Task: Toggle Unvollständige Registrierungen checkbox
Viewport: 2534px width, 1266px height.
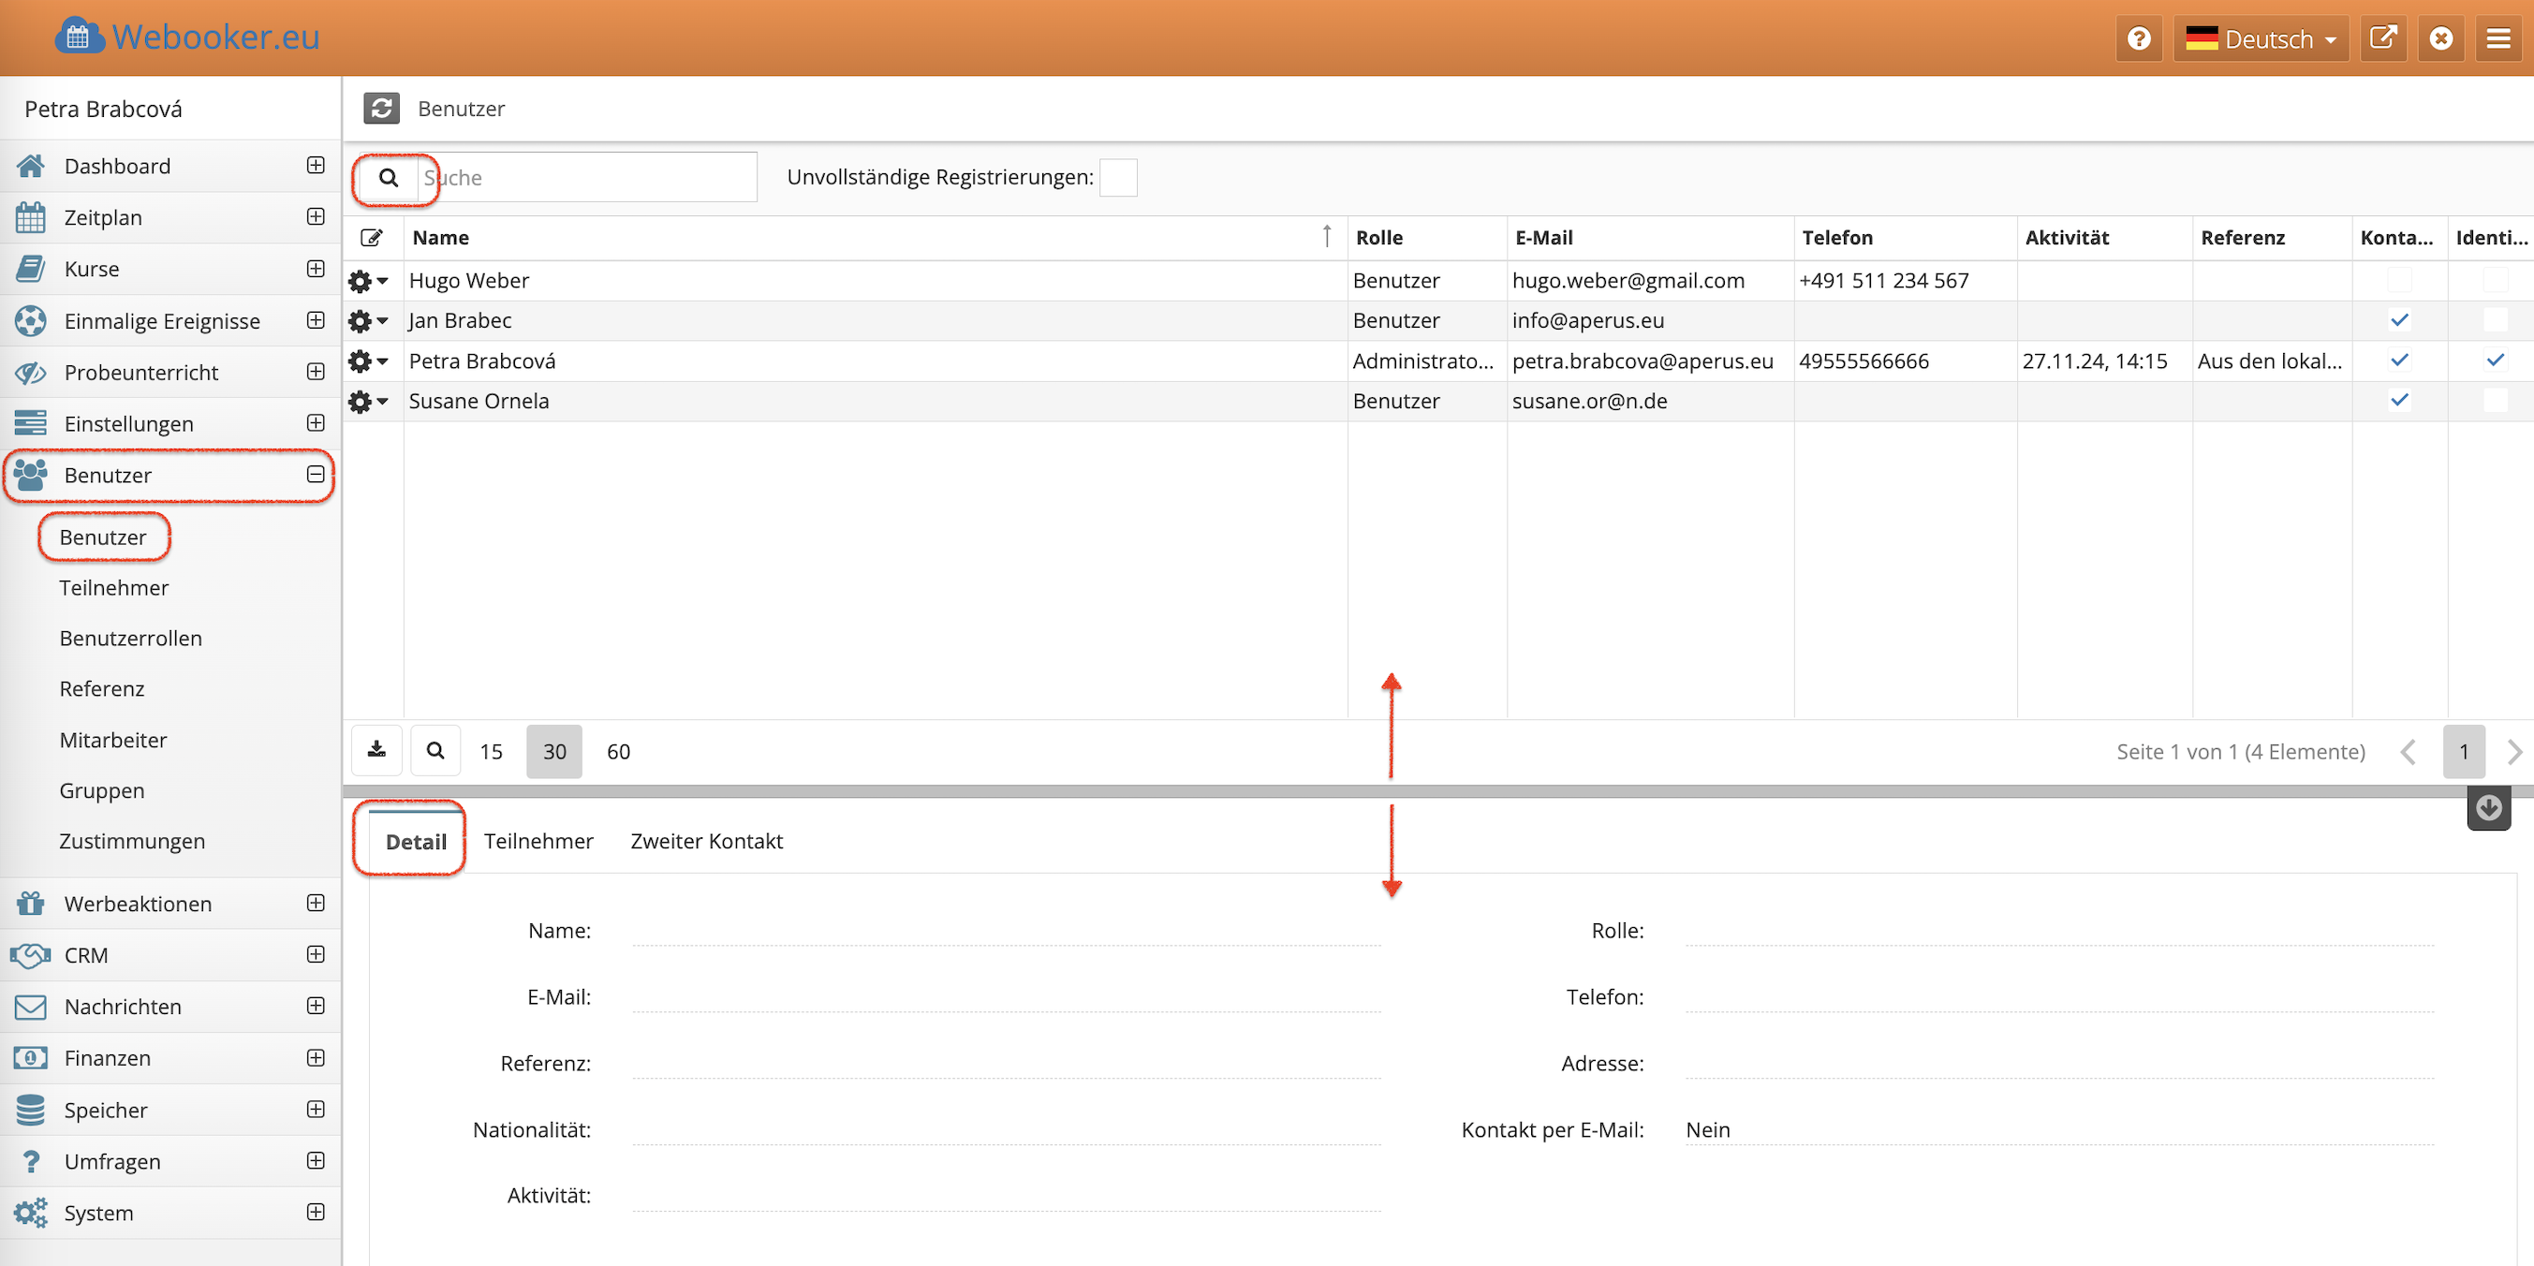Action: 1117,177
